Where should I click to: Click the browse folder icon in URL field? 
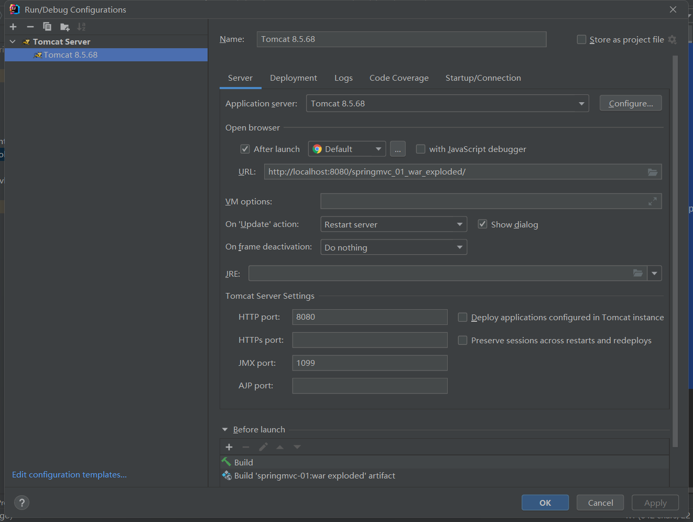pos(653,172)
